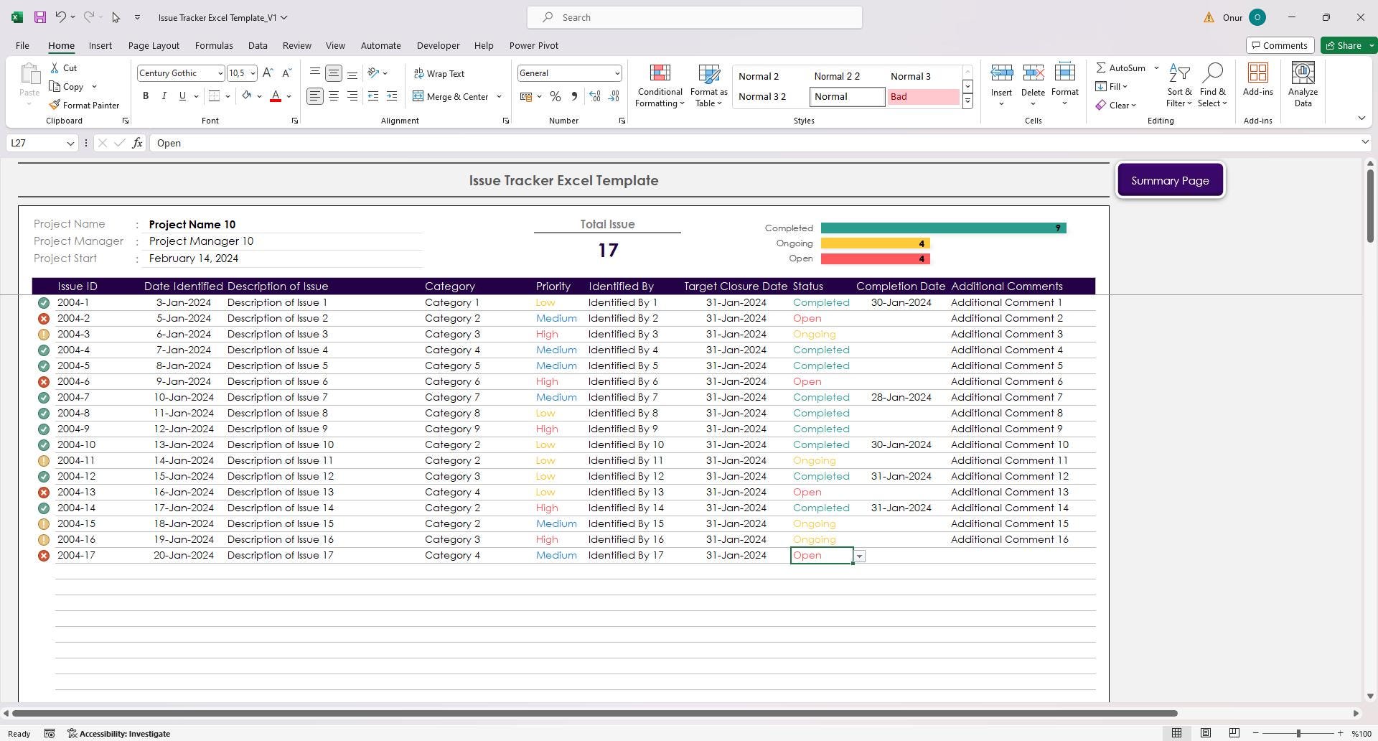
Task: Click the formula bar containing Open
Action: click(x=755, y=143)
